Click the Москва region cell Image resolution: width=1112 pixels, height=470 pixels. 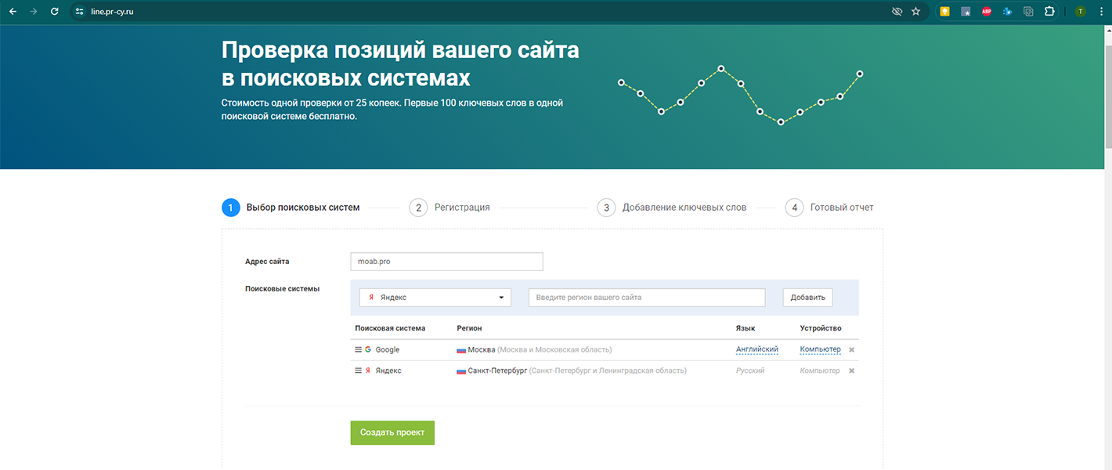click(534, 350)
